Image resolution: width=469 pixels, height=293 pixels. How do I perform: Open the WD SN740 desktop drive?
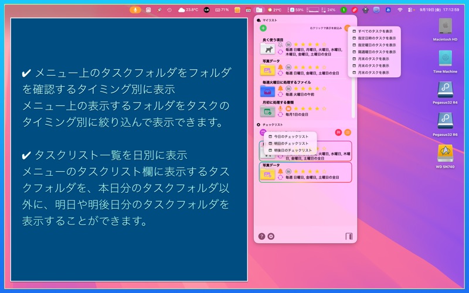pos(445,157)
